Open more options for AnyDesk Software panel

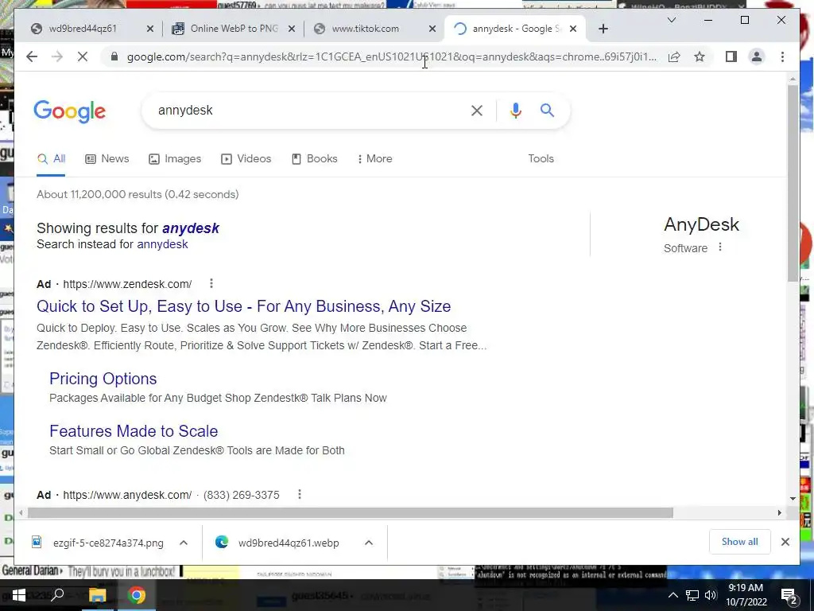click(x=719, y=247)
